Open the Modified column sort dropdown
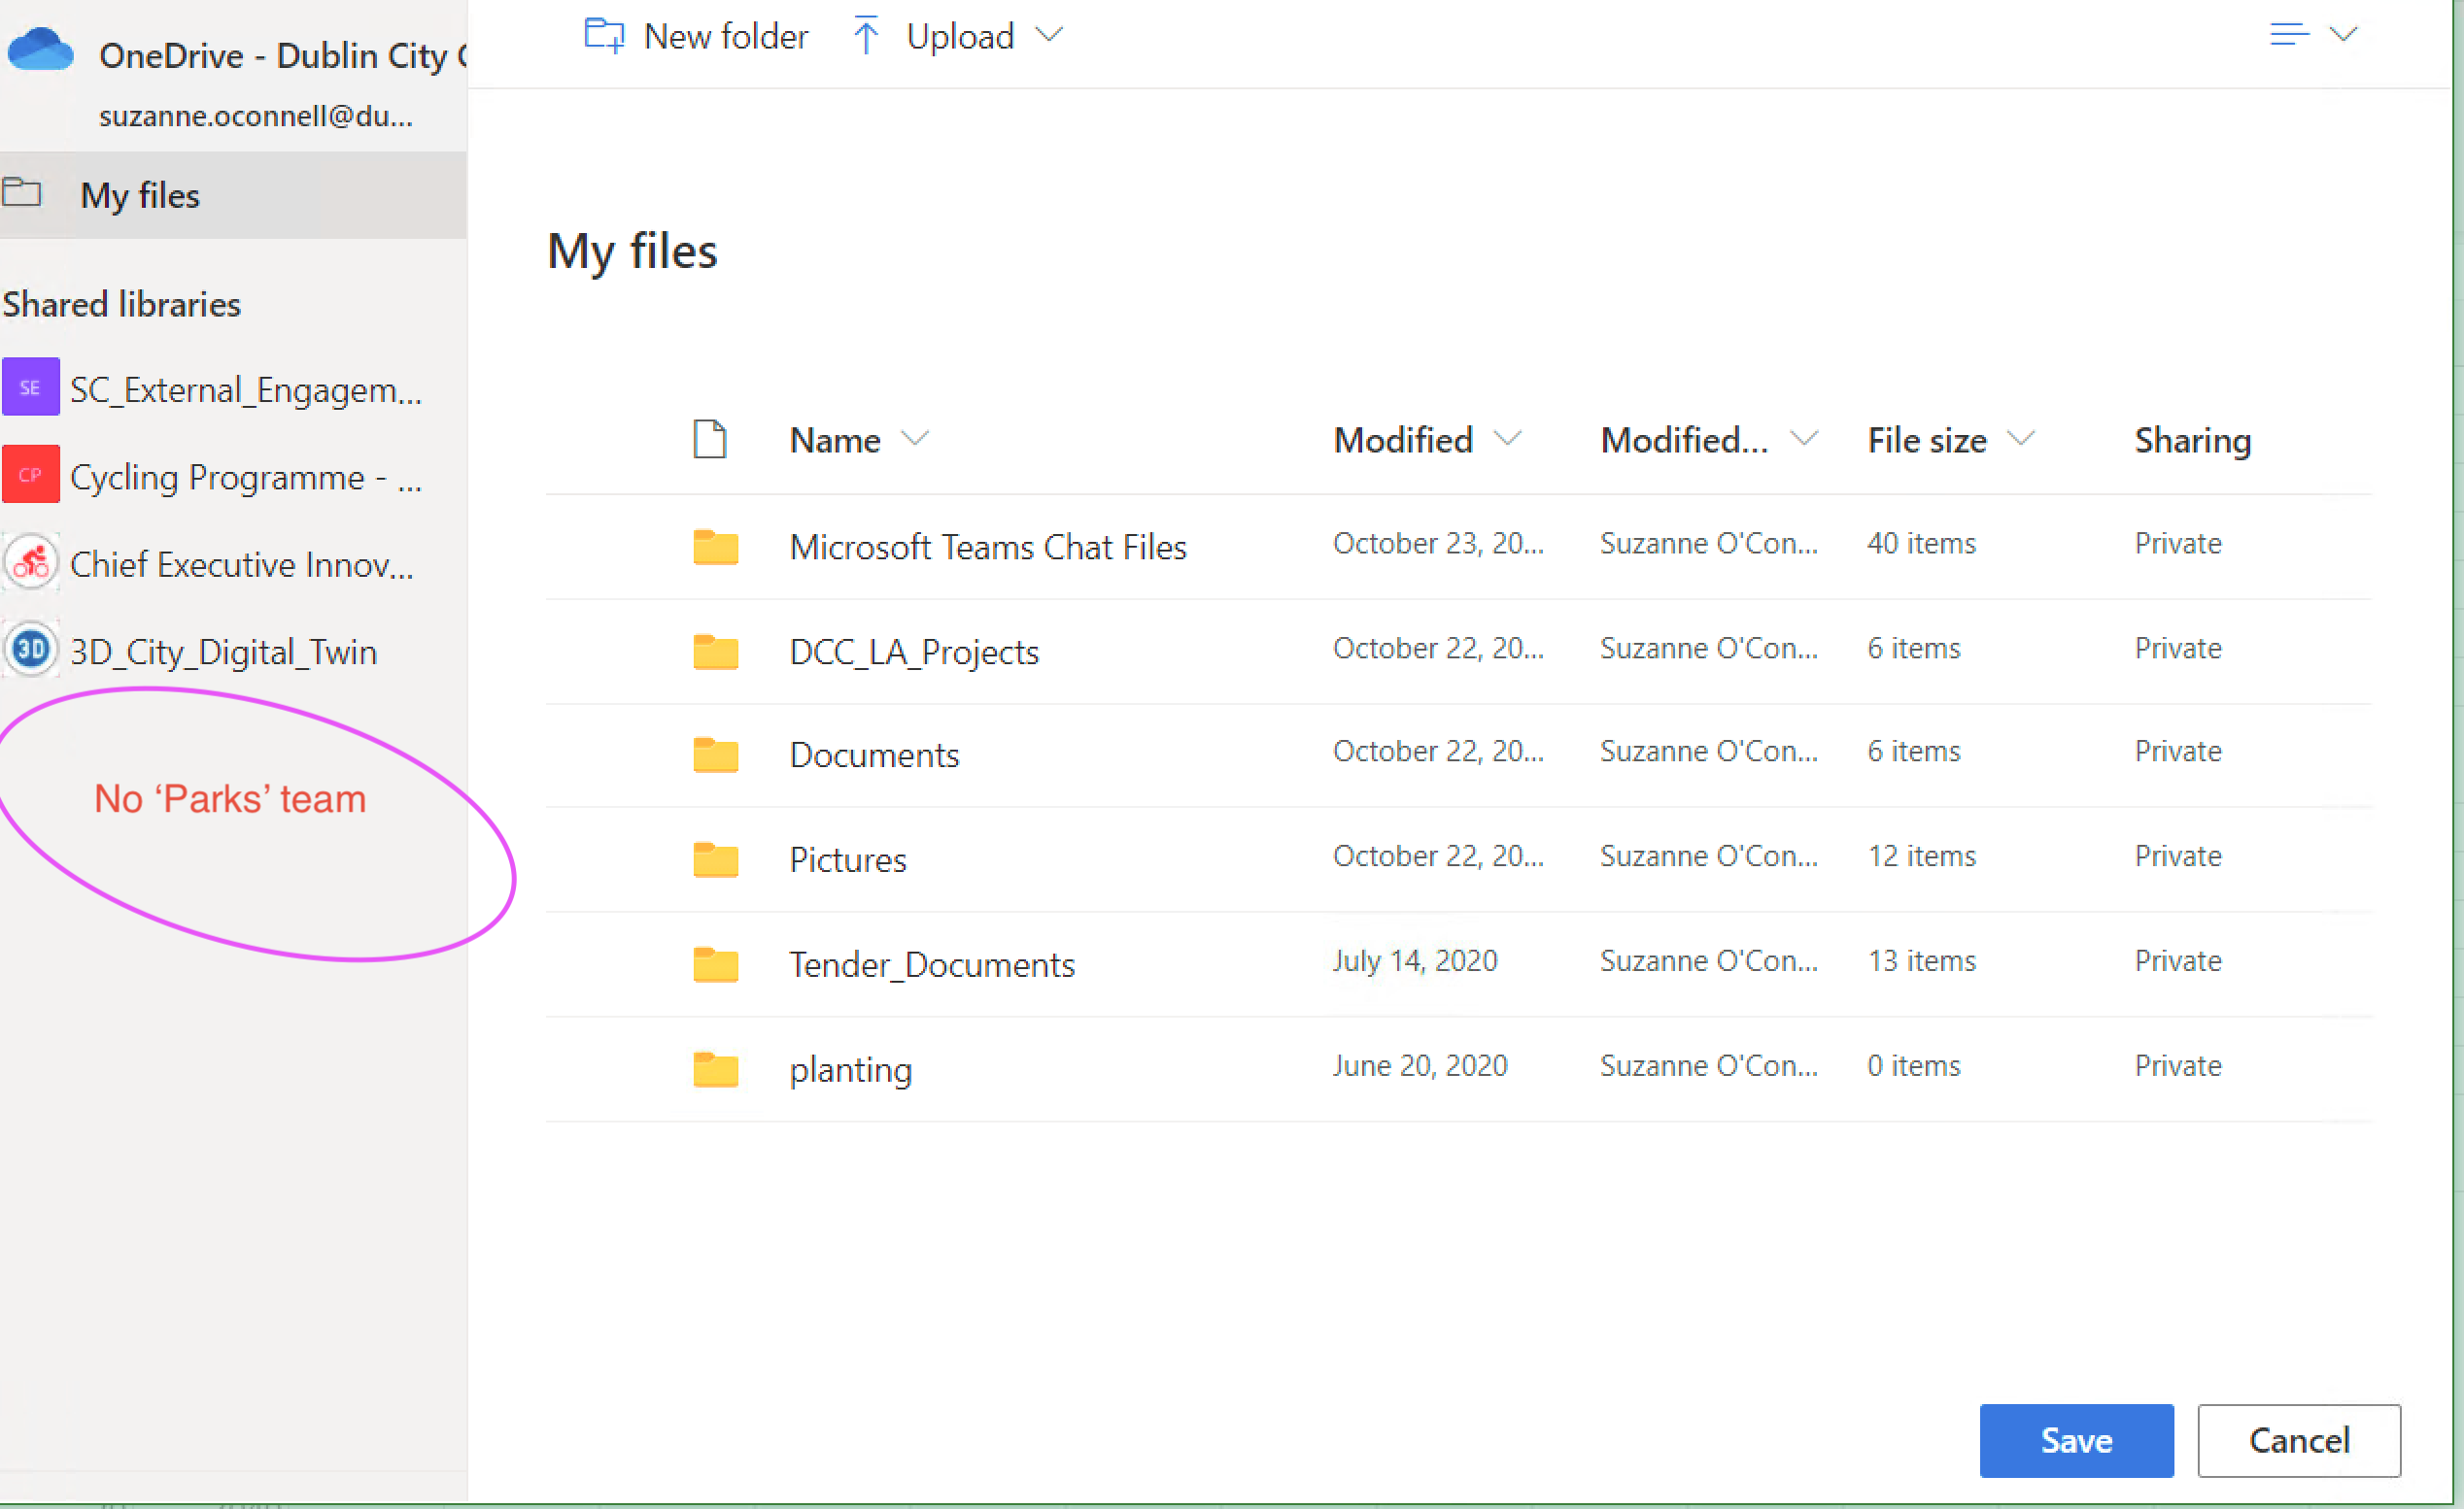The width and height of the screenshot is (2464, 1509). tap(1507, 440)
